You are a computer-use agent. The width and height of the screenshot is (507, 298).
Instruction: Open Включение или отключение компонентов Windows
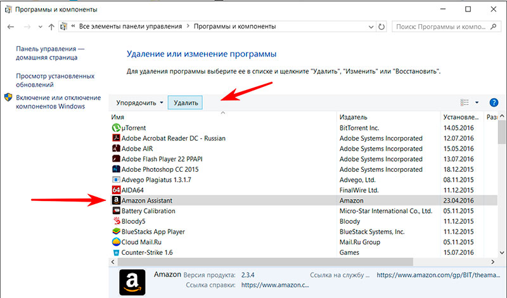point(58,102)
